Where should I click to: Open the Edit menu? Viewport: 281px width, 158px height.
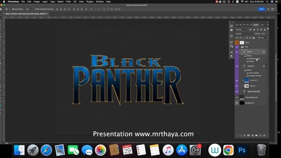click(x=29, y=2)
